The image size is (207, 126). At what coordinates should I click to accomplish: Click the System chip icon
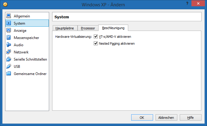pyautogui.click(x=9, y=23)
